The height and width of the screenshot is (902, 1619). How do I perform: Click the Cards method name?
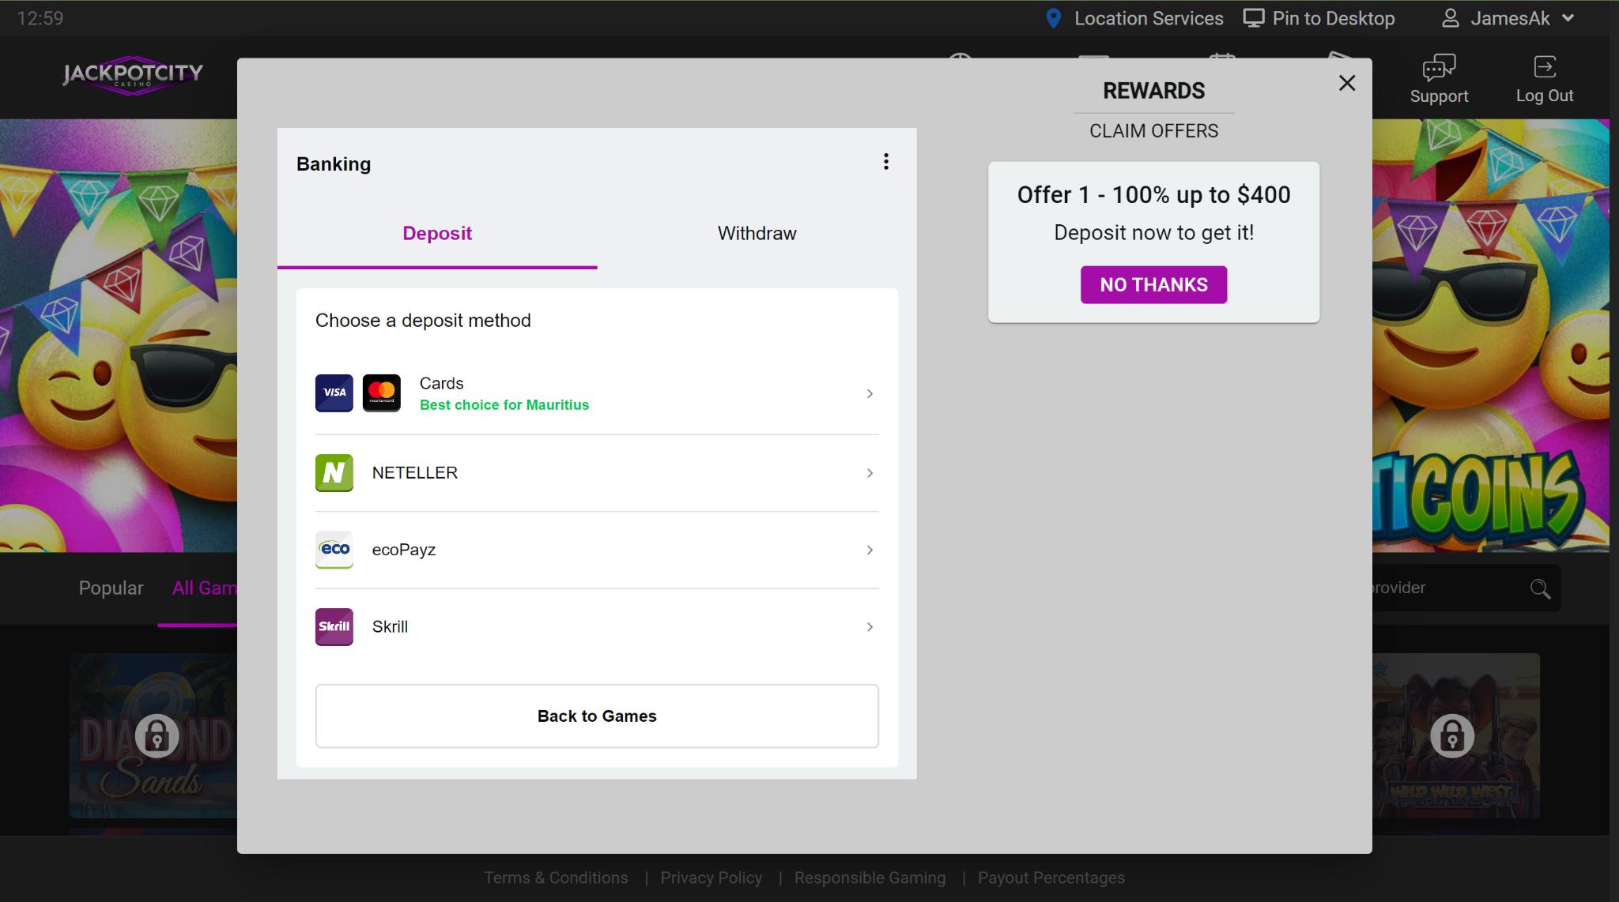pyautogui.click(x=441, y=383)
